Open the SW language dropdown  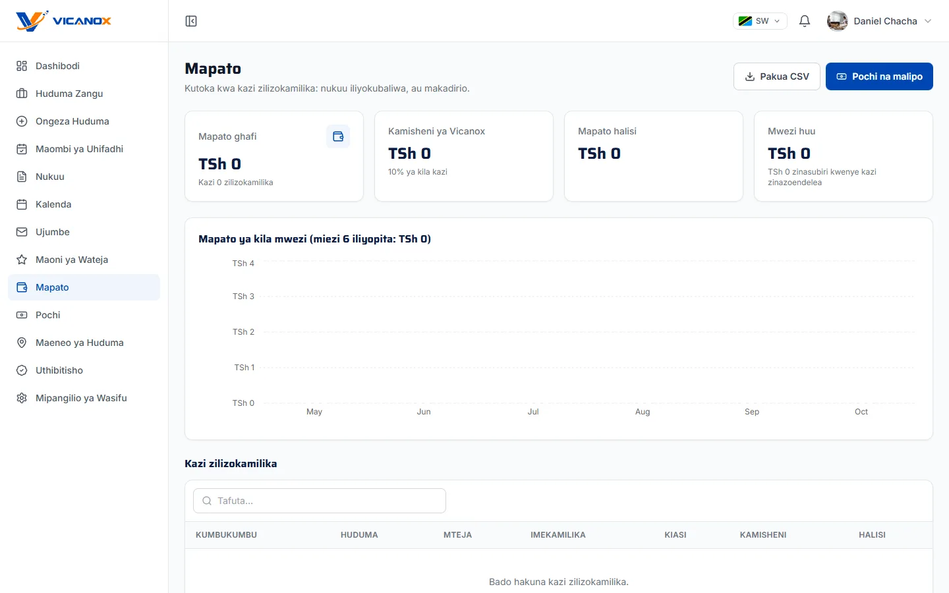point(760,21)
